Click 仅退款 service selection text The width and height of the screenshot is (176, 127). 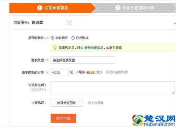pyautogui.click(x=37, y=23)
